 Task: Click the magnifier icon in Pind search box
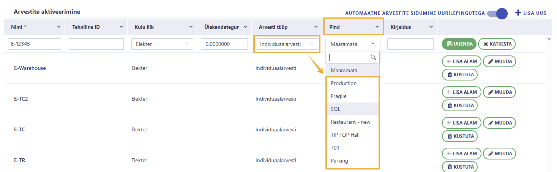[373, 57]
